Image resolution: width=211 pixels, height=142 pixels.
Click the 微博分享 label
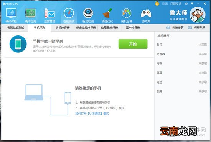pyautogui.click(x=178, y=28)
